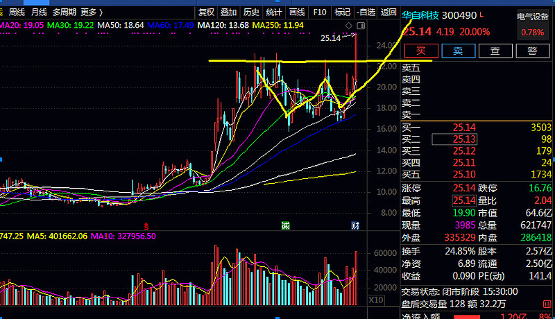Click the stock name 华自科技
The height and width of the screenshot is (319, 555).
point(420,15)
